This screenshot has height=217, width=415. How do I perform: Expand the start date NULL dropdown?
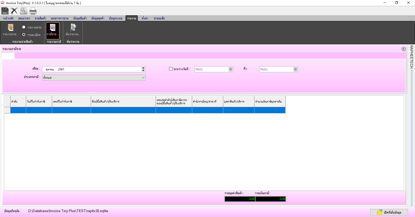pos(231,69)
